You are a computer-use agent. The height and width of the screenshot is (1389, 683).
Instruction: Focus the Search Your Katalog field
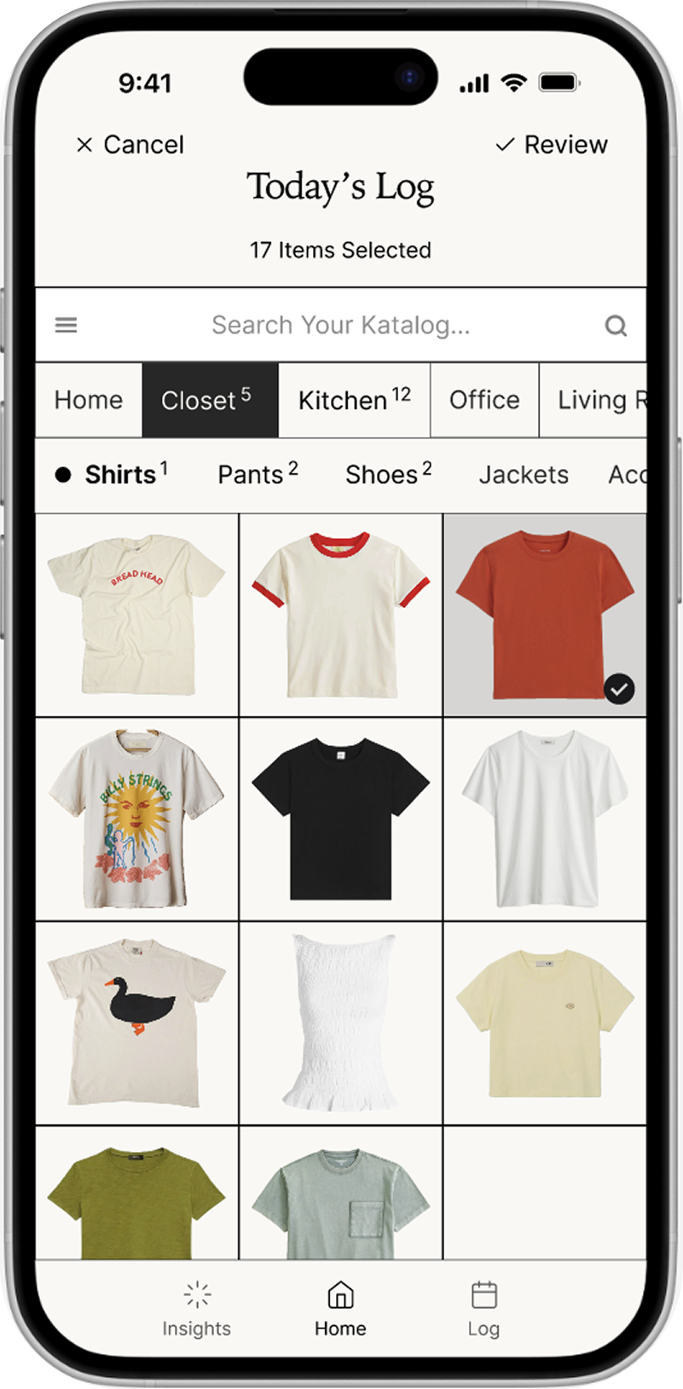click(341, 325)
